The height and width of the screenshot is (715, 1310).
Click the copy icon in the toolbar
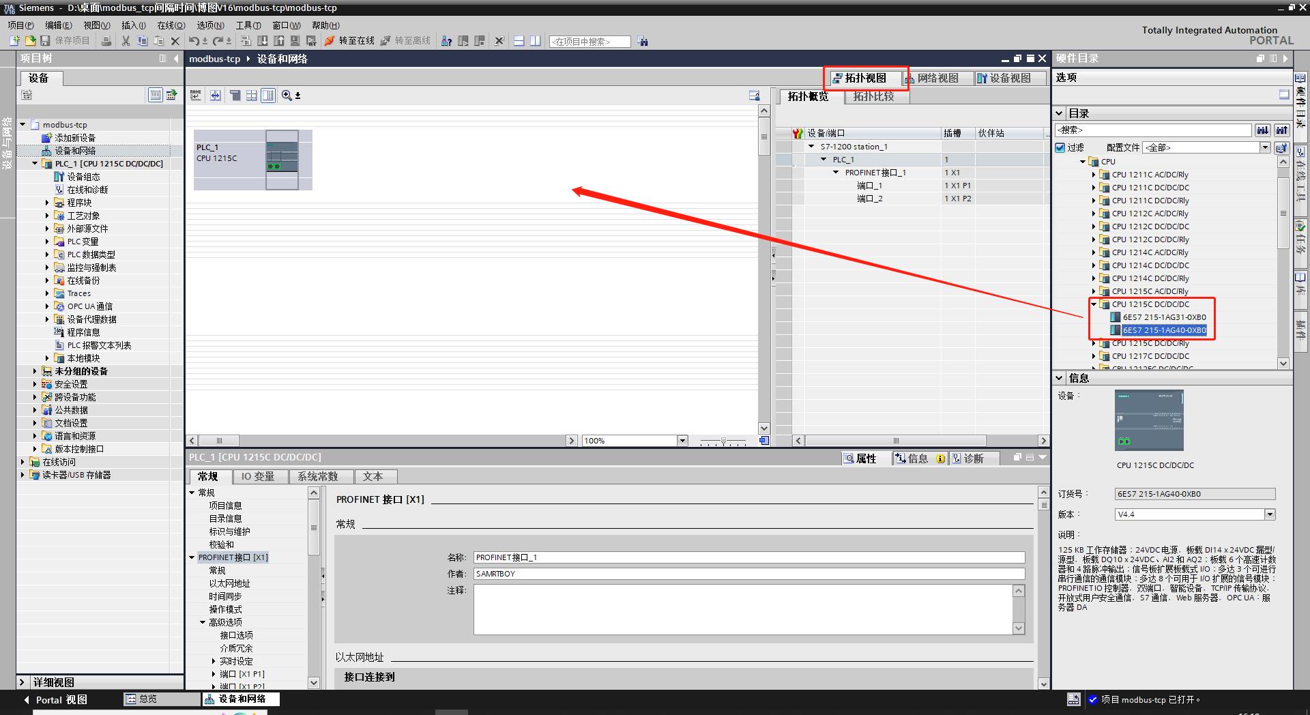[142, 41]
